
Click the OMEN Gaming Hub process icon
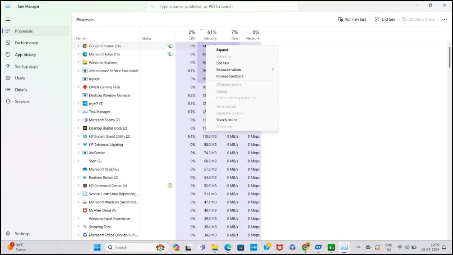tap(85, 87)
